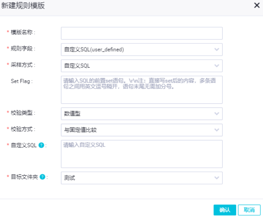Viewport: 263px width, 217px height.
Task: Expand the 采样方式 dropdown
Action: pyautogui.click(x=142, y=66)
